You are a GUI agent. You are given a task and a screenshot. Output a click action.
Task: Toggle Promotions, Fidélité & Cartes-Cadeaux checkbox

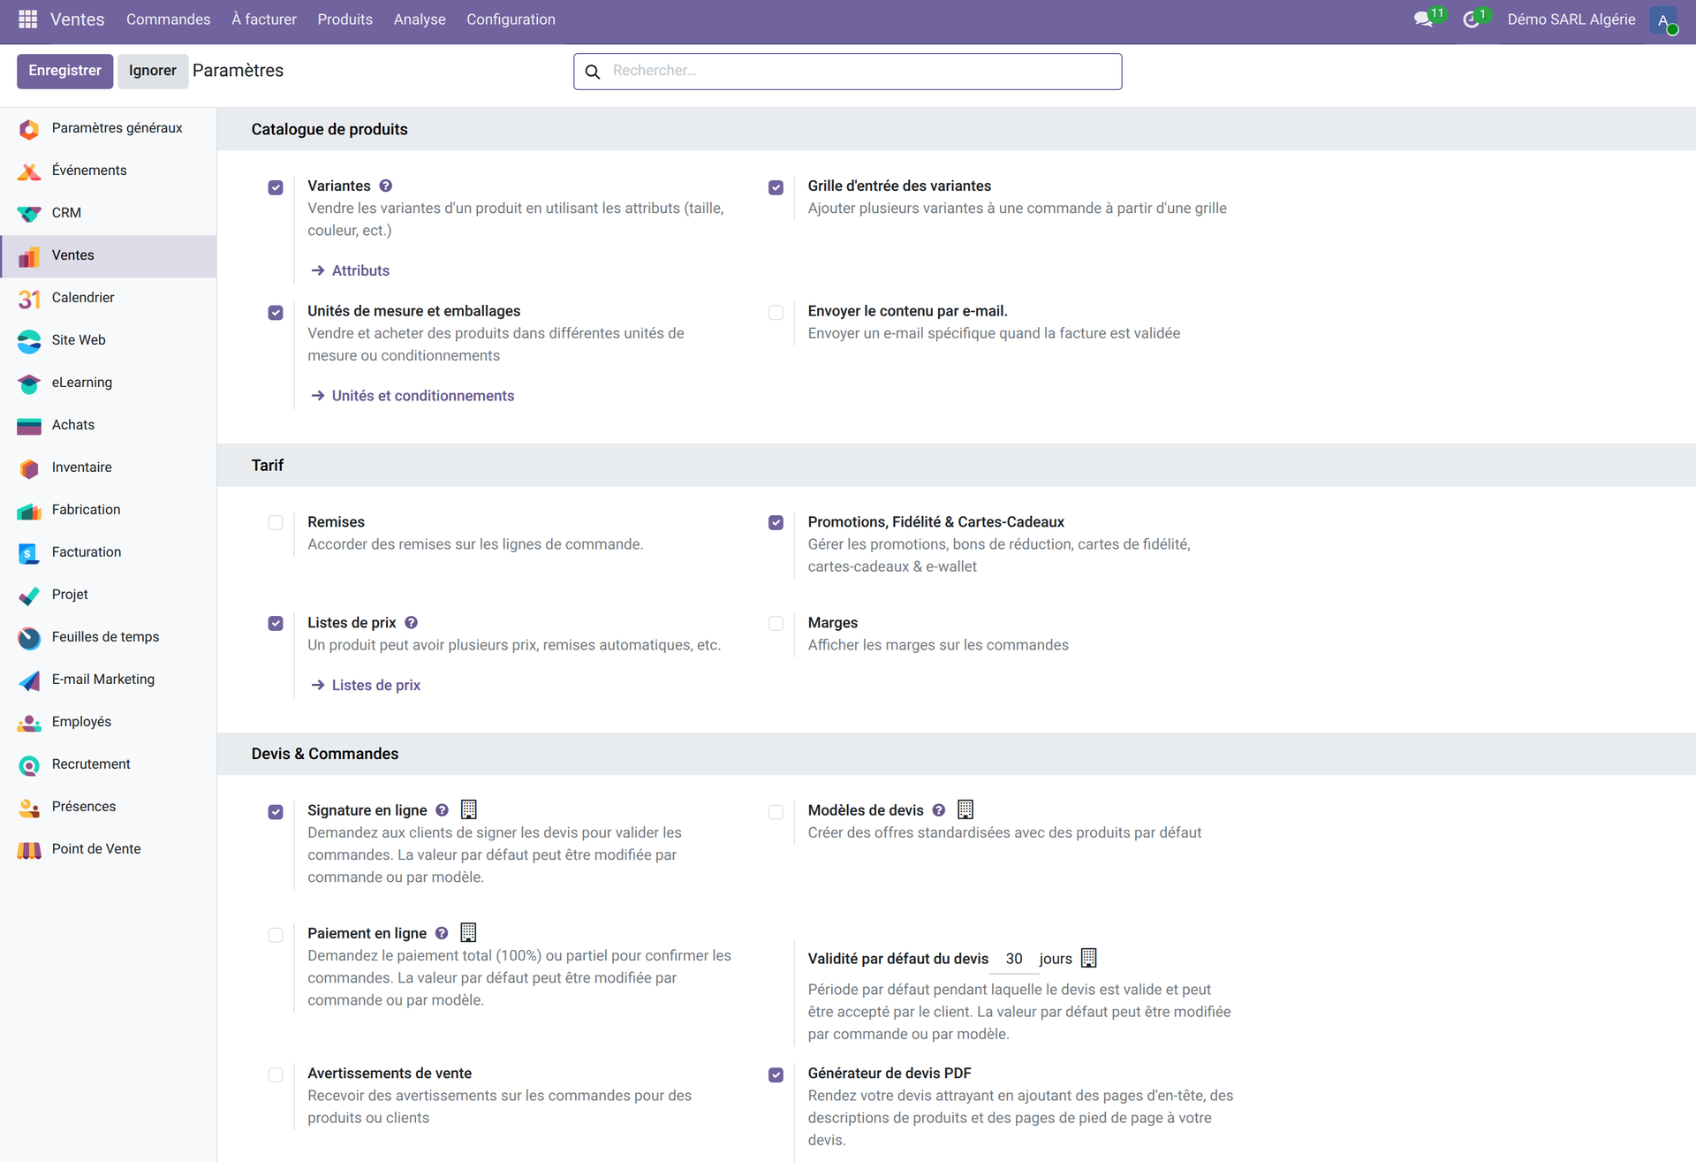pos(776,523)
